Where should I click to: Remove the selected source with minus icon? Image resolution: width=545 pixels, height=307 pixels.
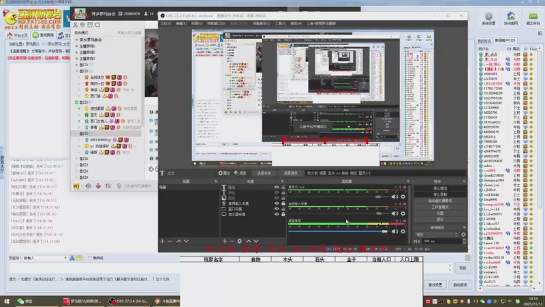[x=232, y=241]
